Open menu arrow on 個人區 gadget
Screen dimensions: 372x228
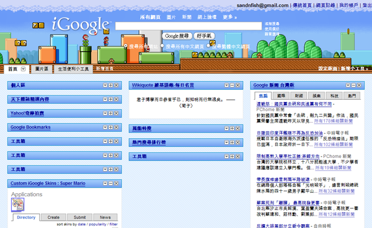tap(105, 85)
